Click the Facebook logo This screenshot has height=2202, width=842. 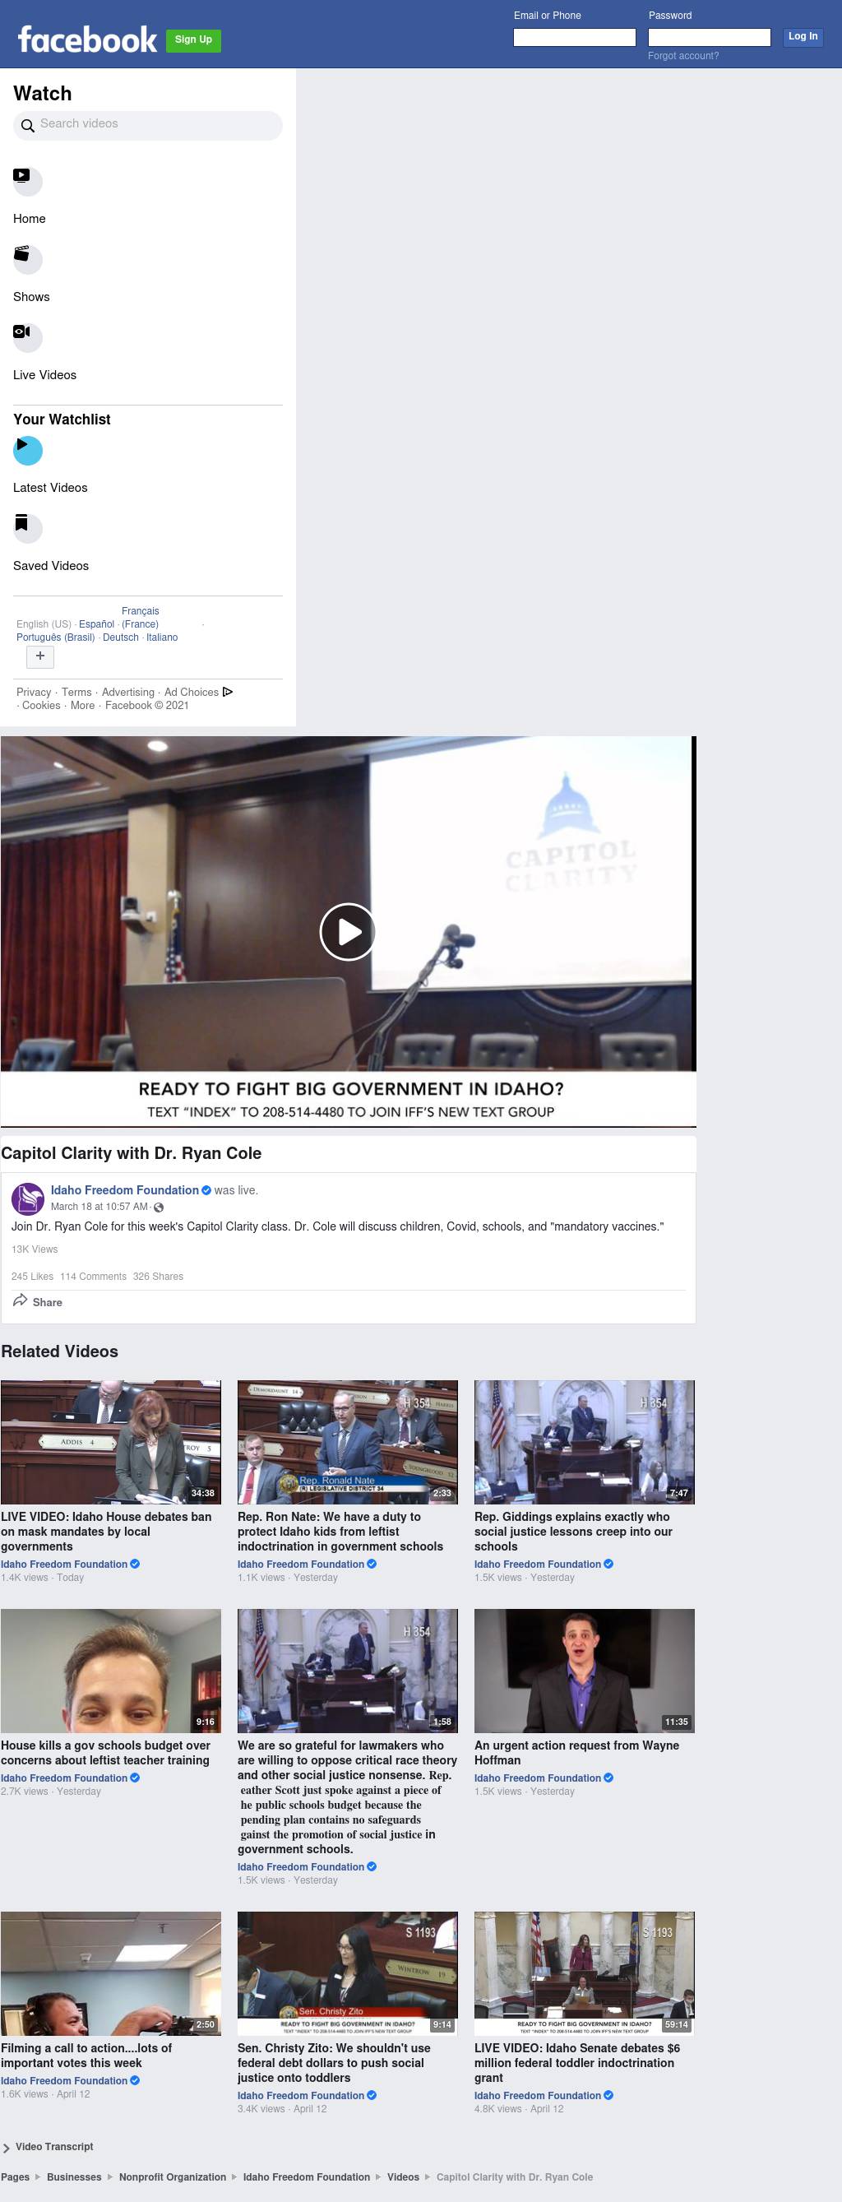(87, 39)
